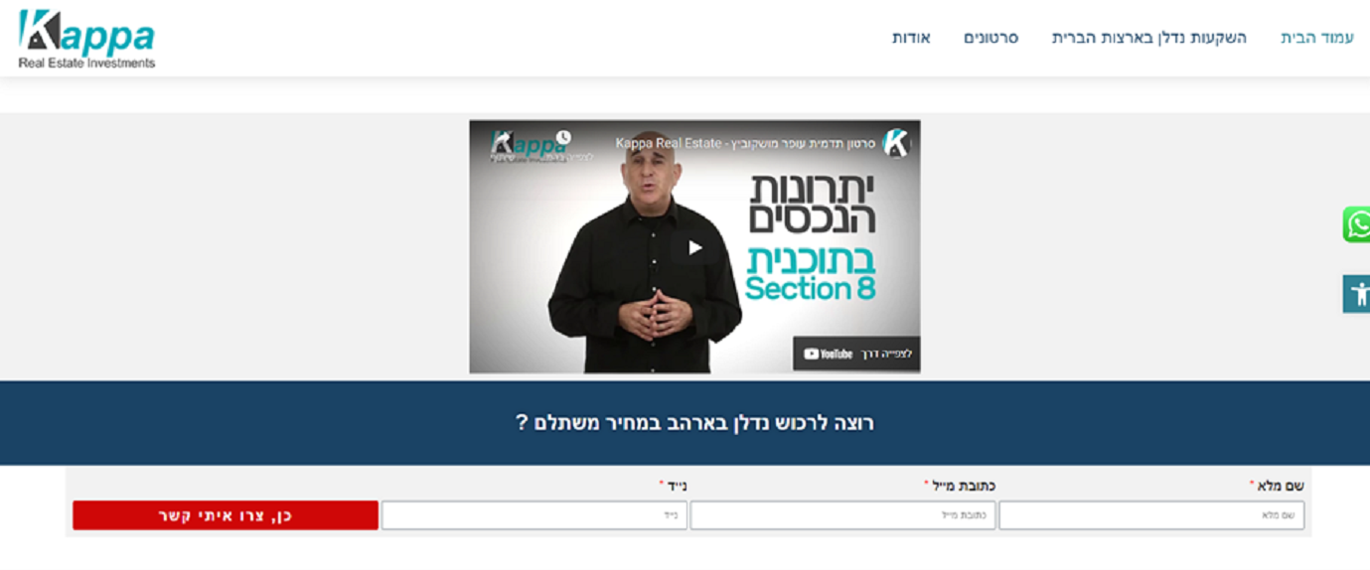
Task: Click the 'לצפייה דרך' YouTube watch text
Action: point(886,354)
